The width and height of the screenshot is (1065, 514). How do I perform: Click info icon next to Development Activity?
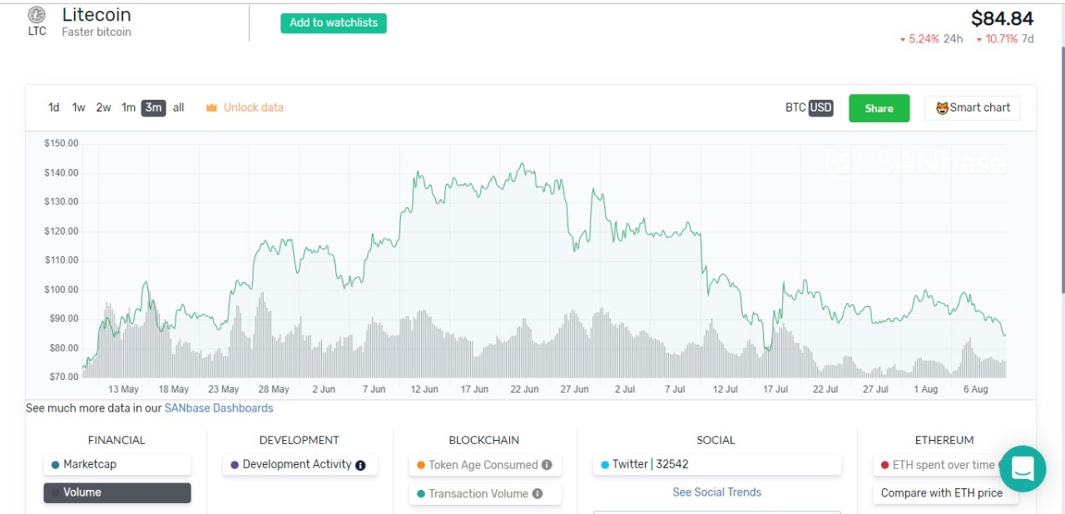[x=360, y=466]
